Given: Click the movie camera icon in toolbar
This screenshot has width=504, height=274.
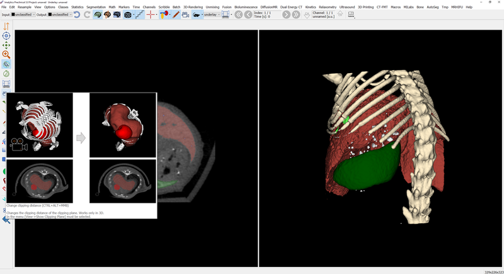Looking at the screenshot, I should click(x=185, y=14).
